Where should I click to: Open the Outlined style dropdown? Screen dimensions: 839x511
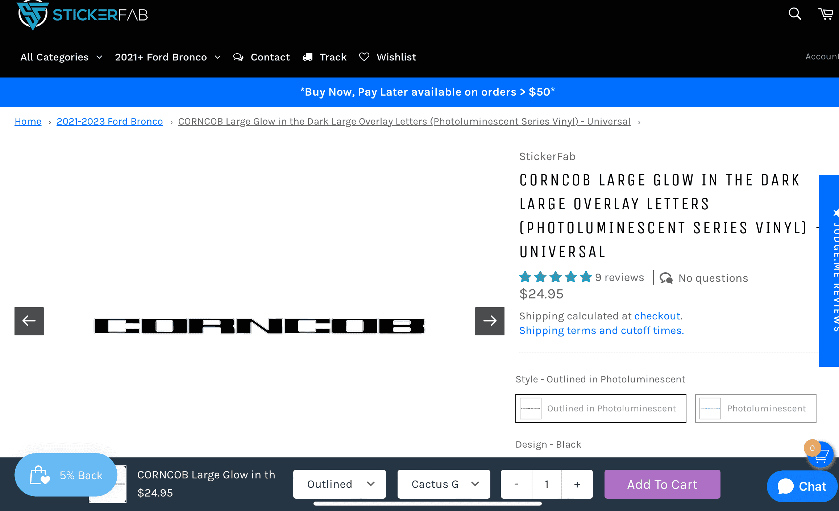[340, 484]
